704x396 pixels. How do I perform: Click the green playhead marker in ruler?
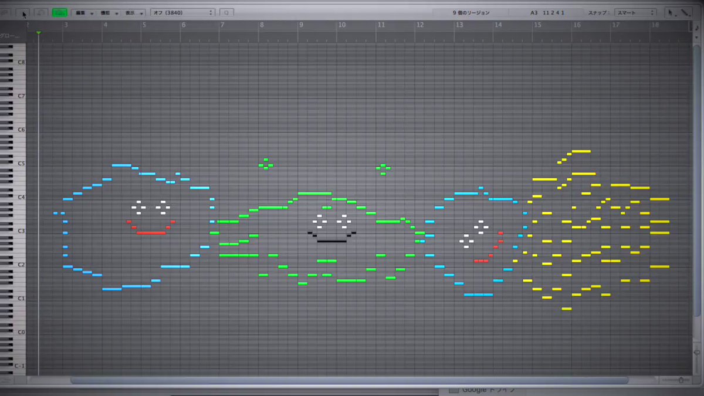tap(39, 33)
